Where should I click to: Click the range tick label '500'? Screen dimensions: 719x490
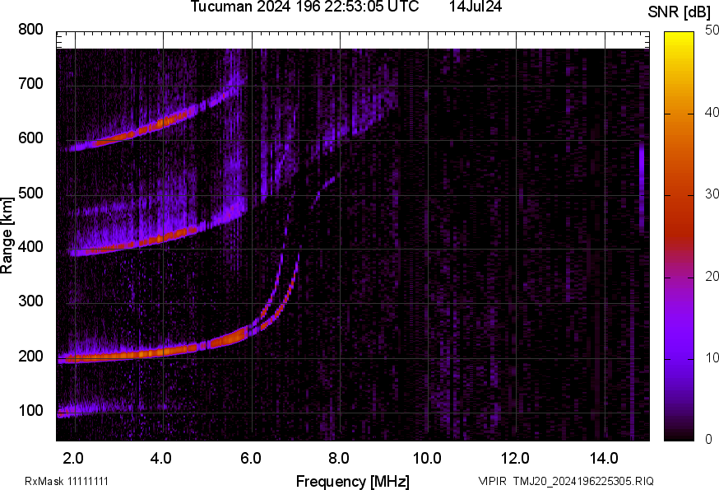(x=30, y=193)
